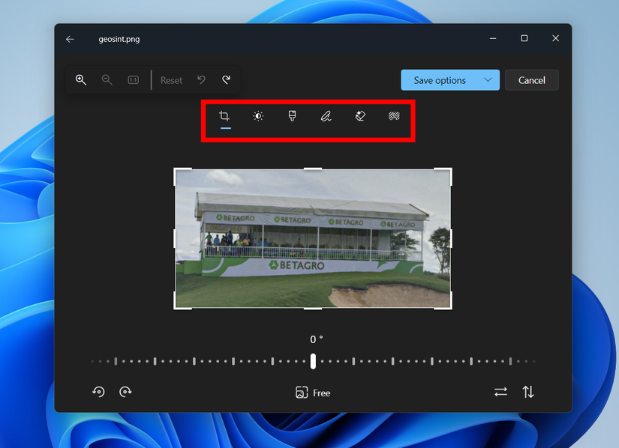Open the Free aspect ratio selector
Viewport: 619px width, 448px height.
point(313,393)
